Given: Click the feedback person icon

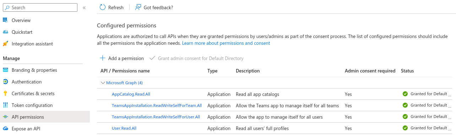Looking at the screenshot, I should coord(139,7).
